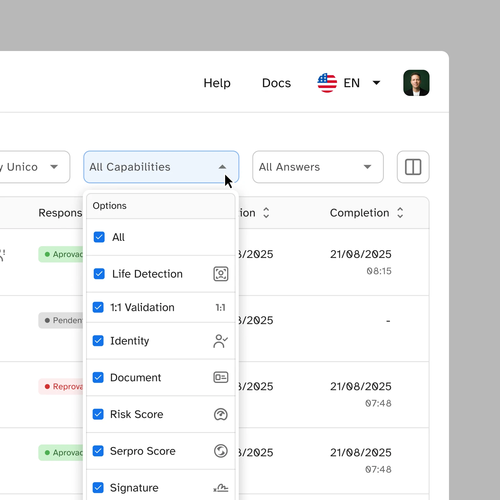
Task: Click the 1:1 Validation icon
Action: click(x=220, y=307)
